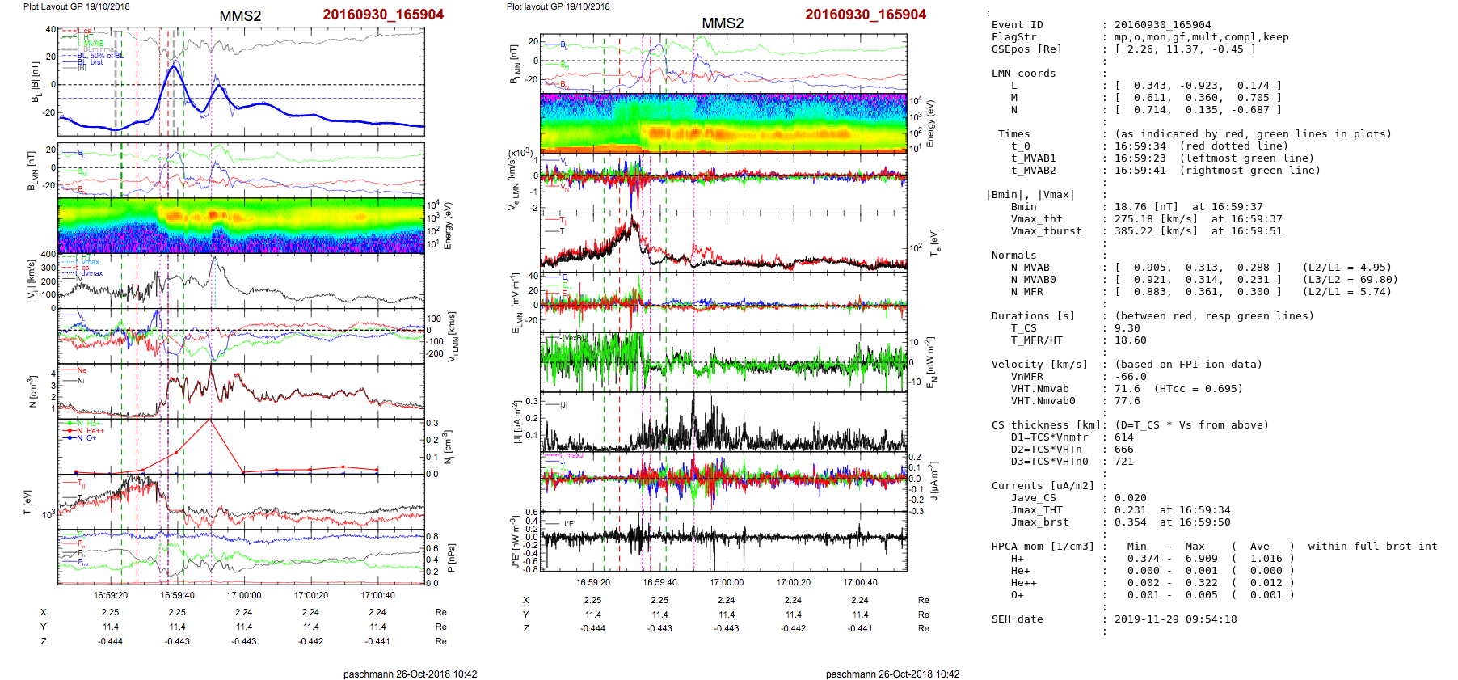The image size is (1458, 680).
Task: Click the 16:59:20 time tick under right plot
Action: pyautogui.click(x=592, y=582)
